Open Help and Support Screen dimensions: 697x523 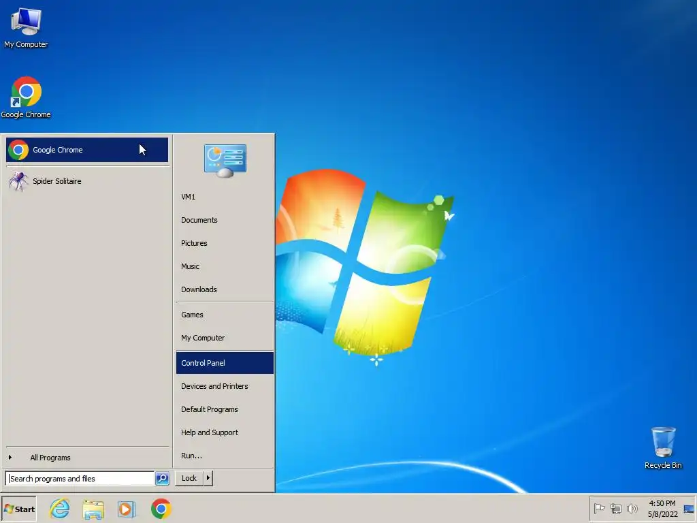point(225,432)
